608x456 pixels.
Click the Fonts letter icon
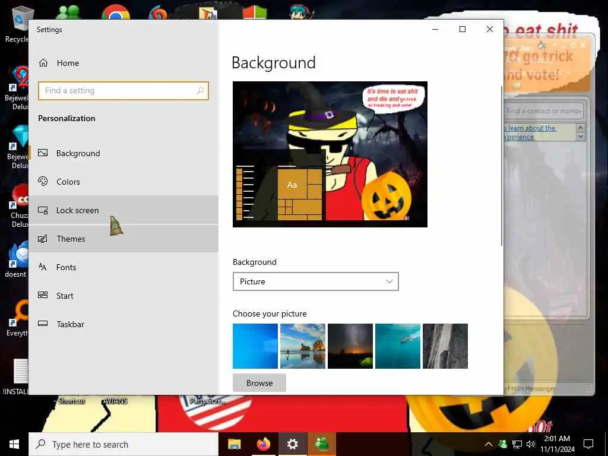43,267
